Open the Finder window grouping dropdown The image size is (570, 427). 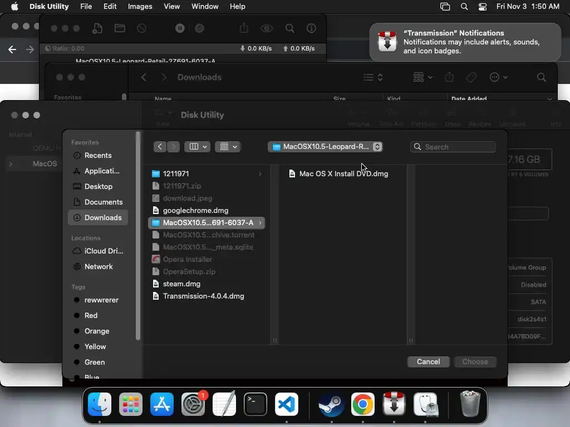[423, 77]
